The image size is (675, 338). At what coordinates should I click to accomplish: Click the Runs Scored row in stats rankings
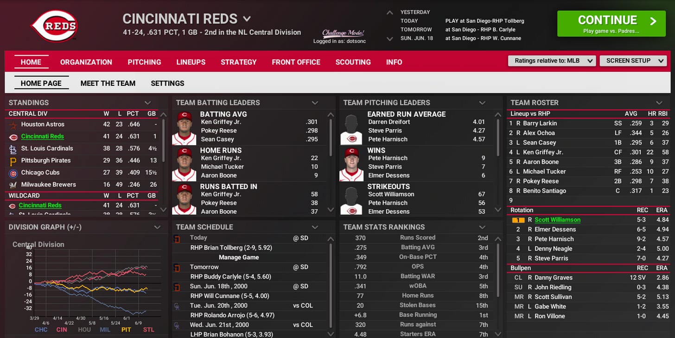(x=418, y=238)
